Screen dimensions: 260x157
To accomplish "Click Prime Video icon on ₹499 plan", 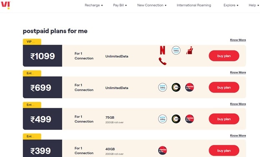I will (162, 119).
